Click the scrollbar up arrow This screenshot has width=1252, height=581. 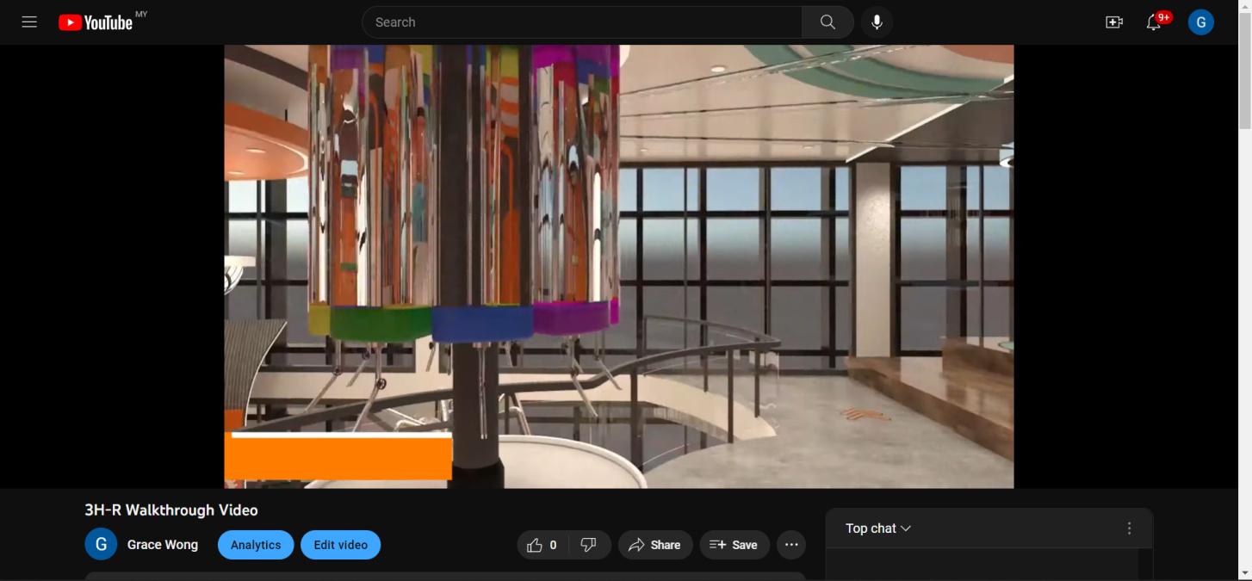click(1245, 7)
